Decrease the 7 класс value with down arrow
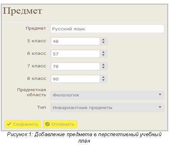Viewport: 169px width, 145px height. (x=103, y=68)
